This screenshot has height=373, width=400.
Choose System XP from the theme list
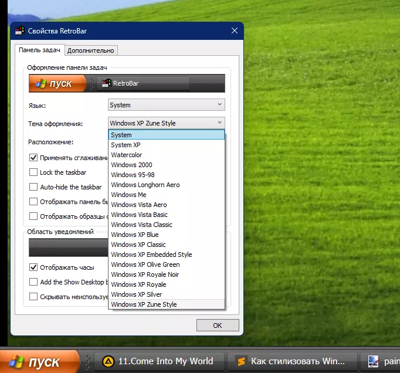click(x=167, y=145)
